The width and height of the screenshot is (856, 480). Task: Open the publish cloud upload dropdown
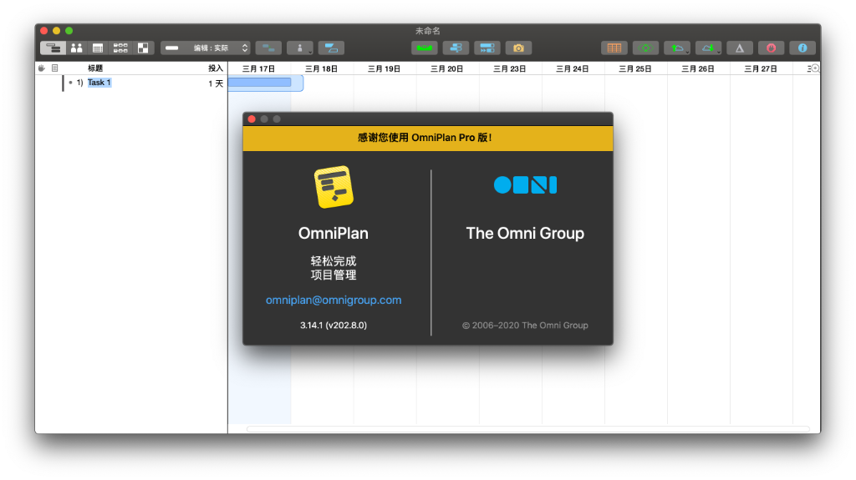coord(677,48)
